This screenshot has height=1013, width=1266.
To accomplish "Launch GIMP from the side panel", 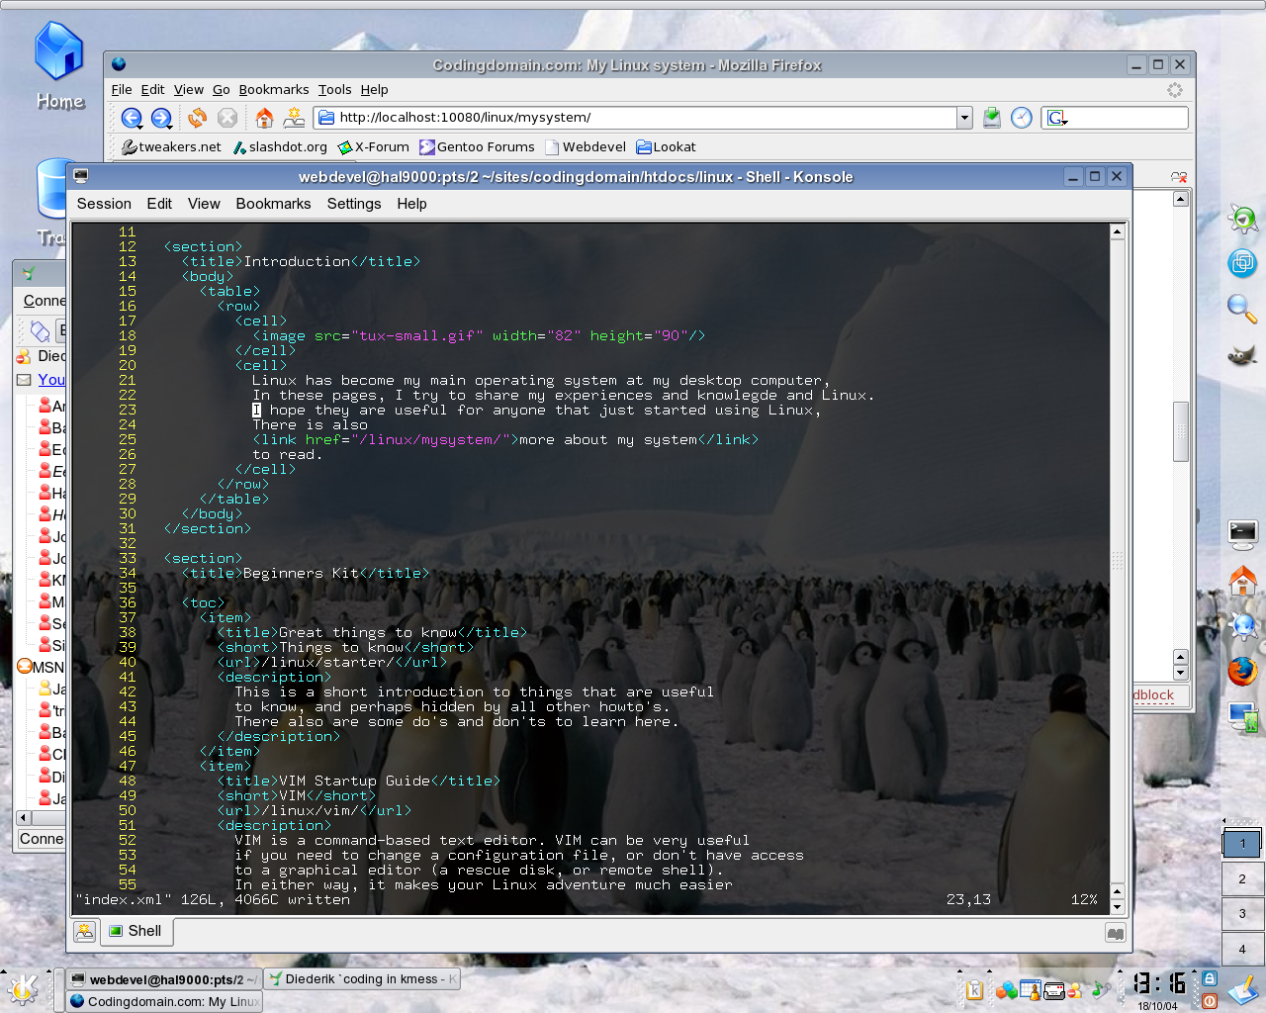I will click(1242, 354).
